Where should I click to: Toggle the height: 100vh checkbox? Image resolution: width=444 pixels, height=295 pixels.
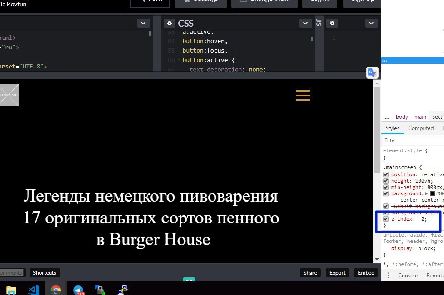coord(386,181)
